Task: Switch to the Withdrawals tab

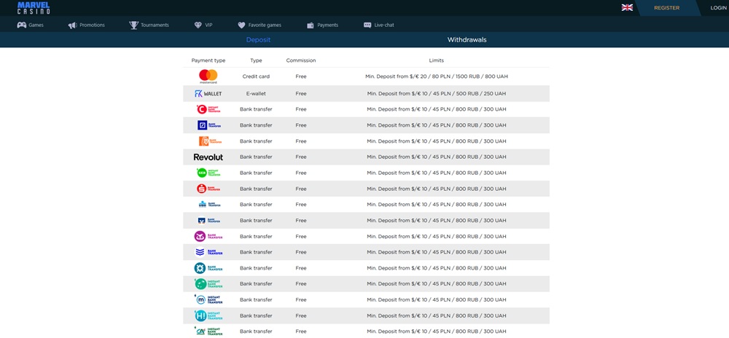Action: [x=467, y=40]
